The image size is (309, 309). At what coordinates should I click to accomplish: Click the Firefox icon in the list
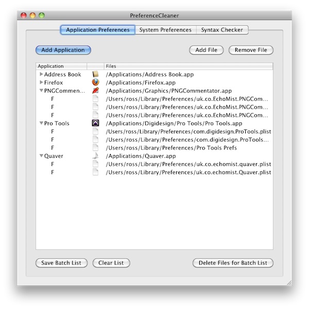(95, 82)
